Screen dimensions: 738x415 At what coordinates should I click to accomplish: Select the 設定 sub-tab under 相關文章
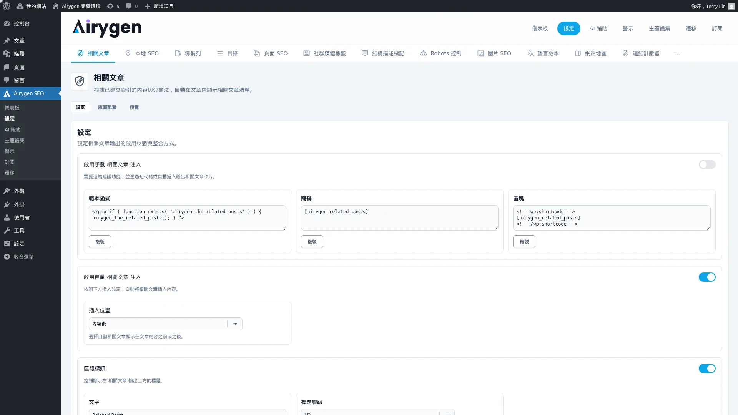tap(80, 107)
